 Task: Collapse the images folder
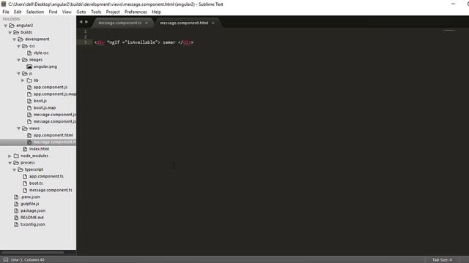18,60
